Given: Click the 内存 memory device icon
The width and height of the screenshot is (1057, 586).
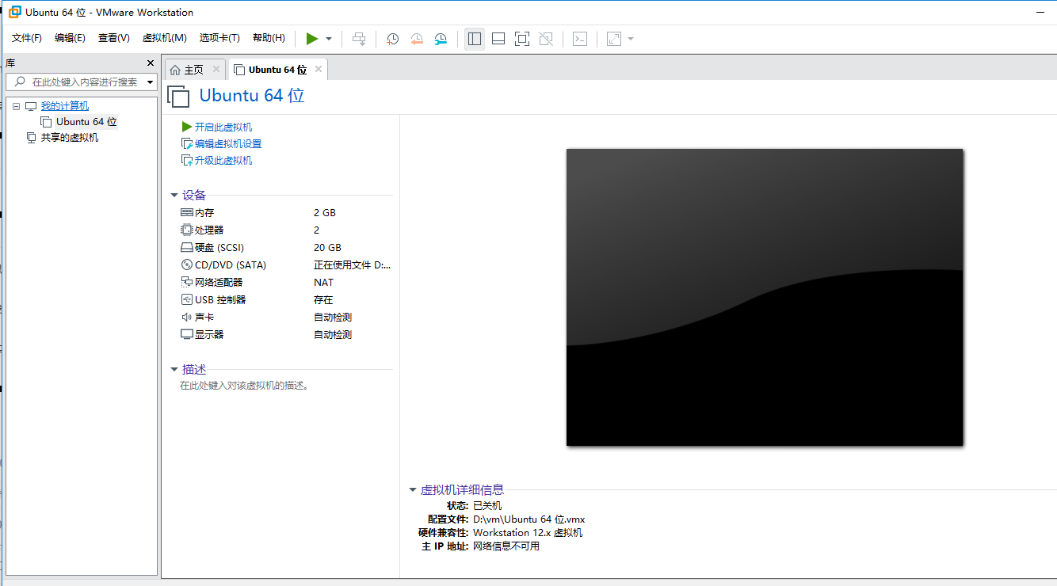Looking at the screenshot, I should pyautogui.click(x=187, y=212).
